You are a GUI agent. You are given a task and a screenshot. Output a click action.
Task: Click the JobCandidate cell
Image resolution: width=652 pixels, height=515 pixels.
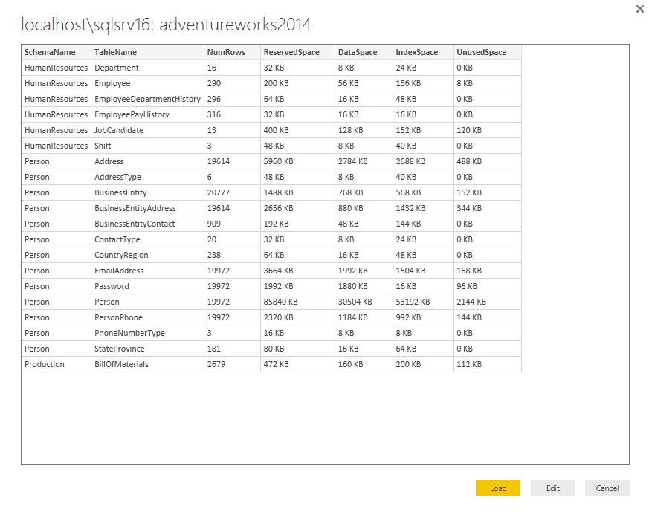(148, 130)
